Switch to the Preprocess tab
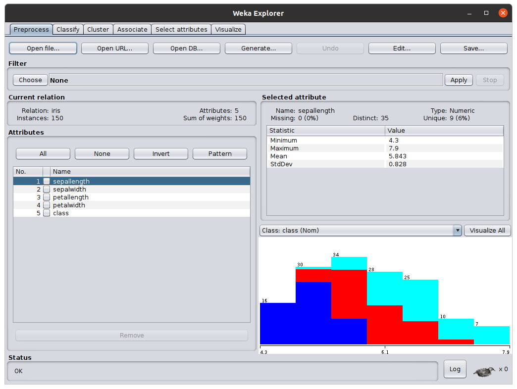 coord(31,29)
